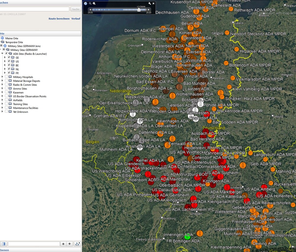Click the Suche search button
This screenshot has width=296, height=252.
coord(76,9)
